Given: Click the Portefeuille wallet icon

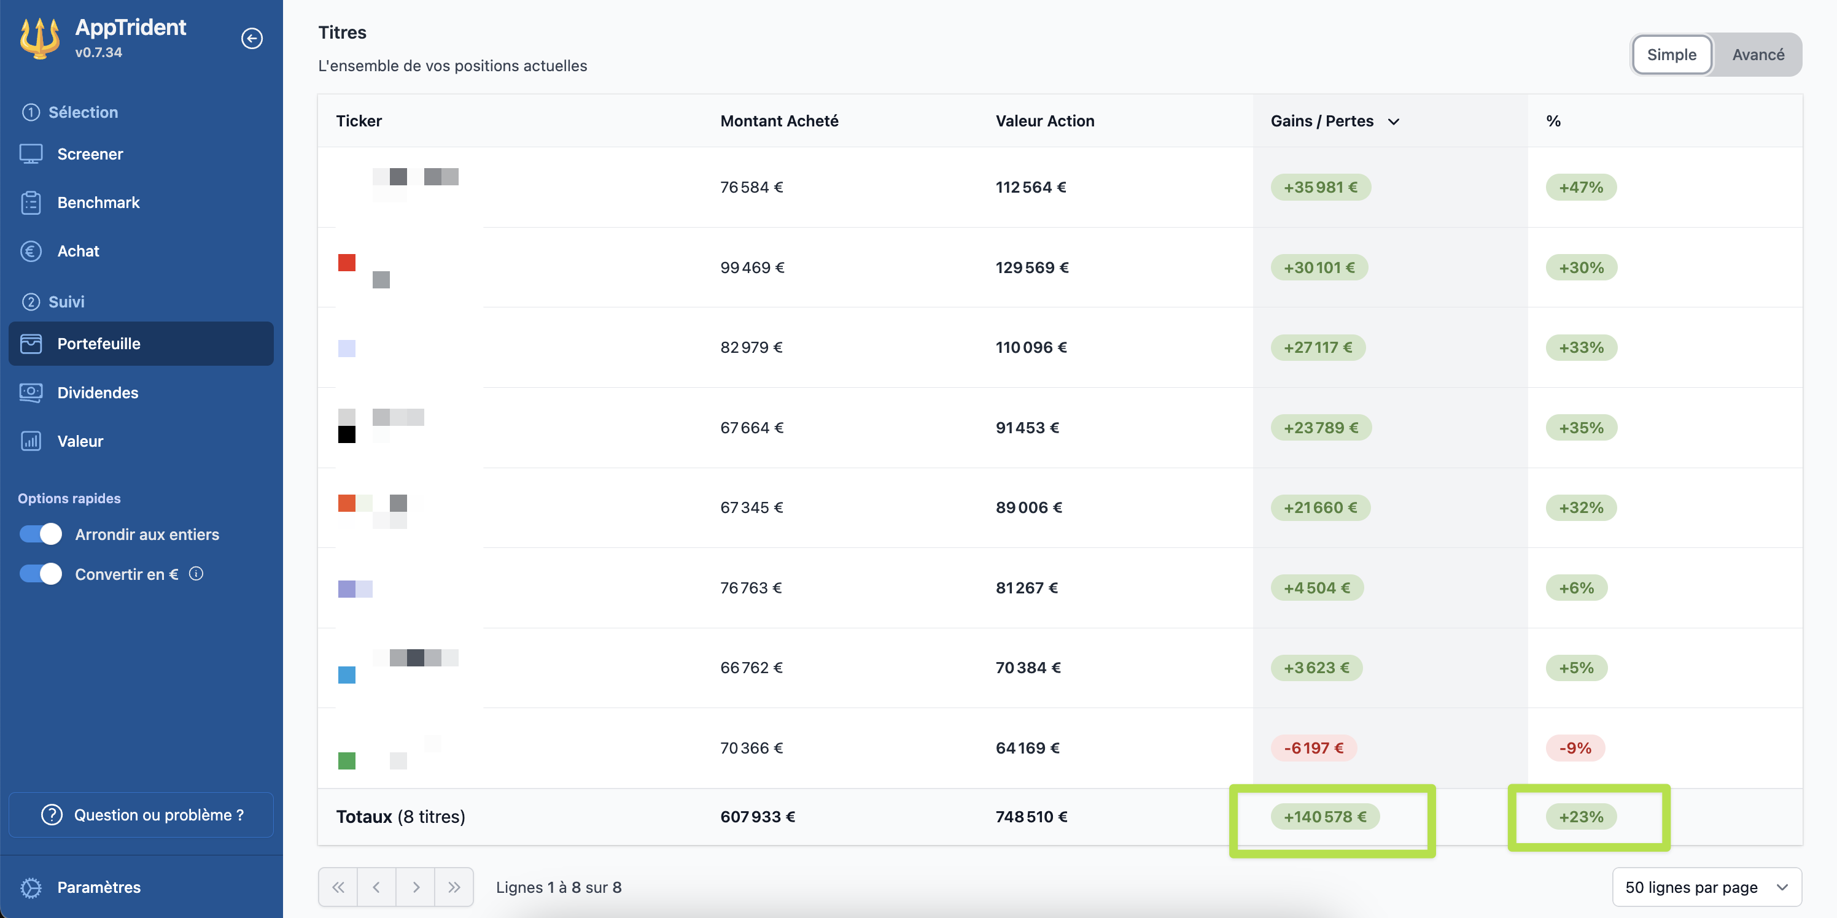Looking at the screenshot, I should [31, 344].
